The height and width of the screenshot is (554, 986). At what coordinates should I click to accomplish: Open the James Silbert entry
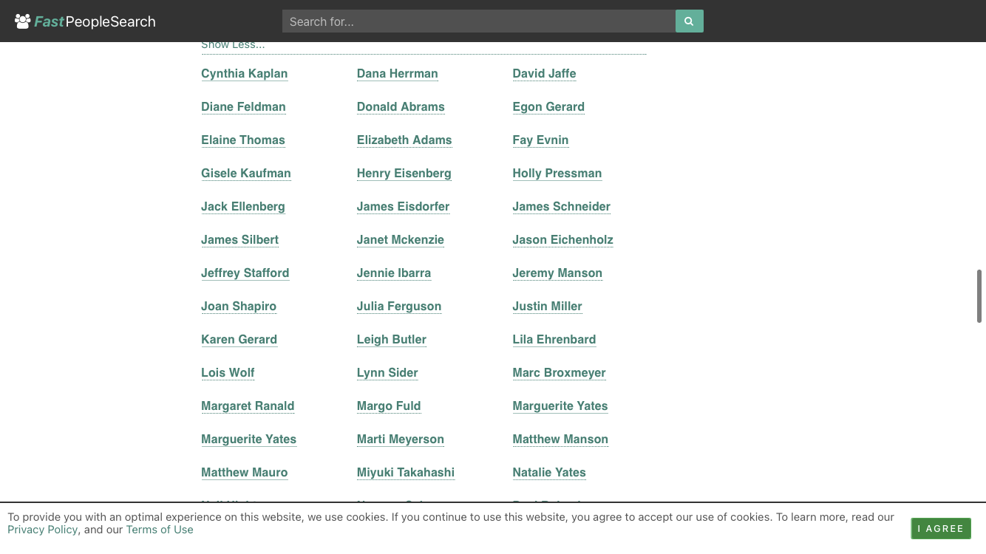[239, 239]
